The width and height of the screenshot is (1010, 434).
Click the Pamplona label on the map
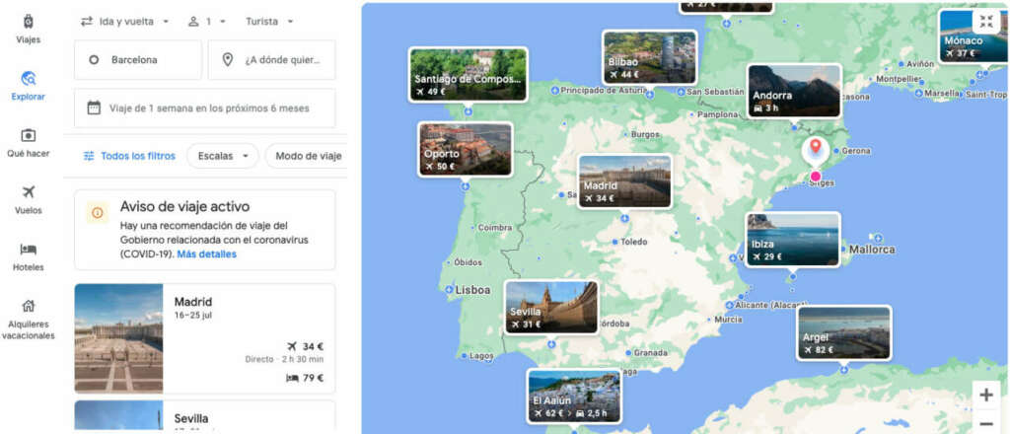coord(717,114)
